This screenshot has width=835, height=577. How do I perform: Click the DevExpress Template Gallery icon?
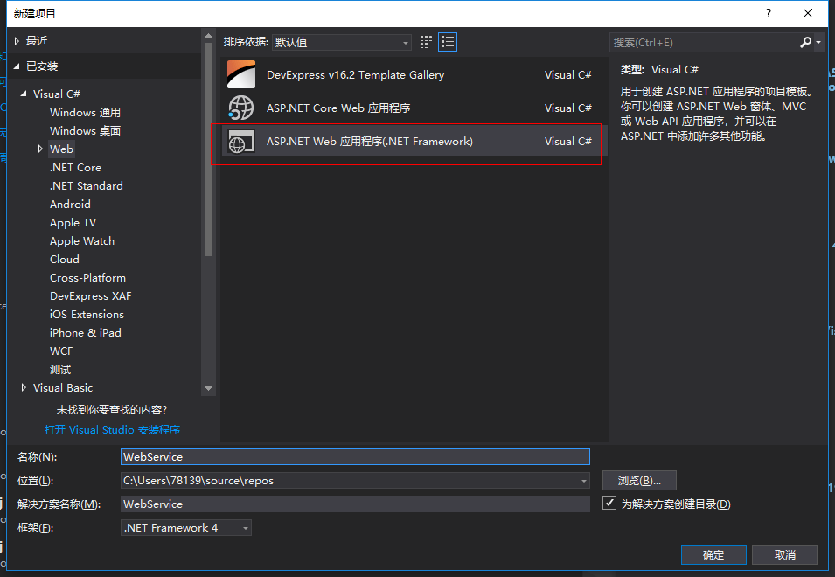pos(241,74)
